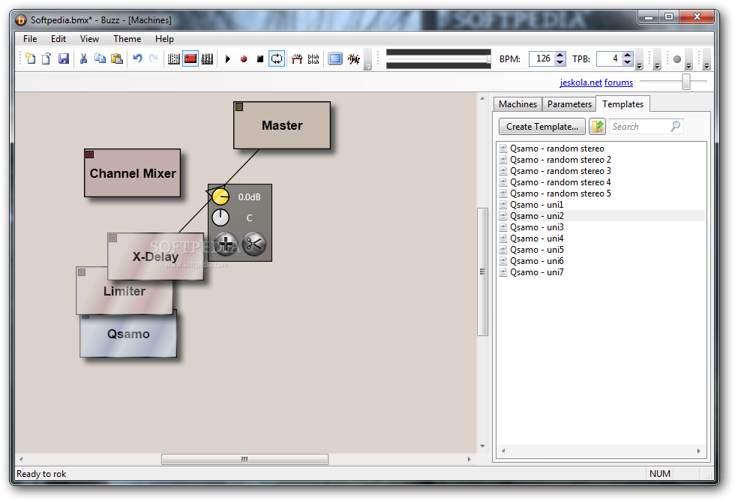The height and width of the screenshot is (501, 735).
Task: Undo the last action
Action: [137, 58]
